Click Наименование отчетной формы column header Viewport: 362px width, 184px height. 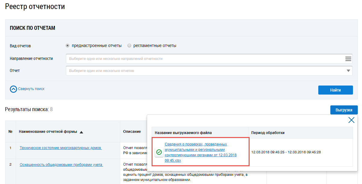coord(48,132)
